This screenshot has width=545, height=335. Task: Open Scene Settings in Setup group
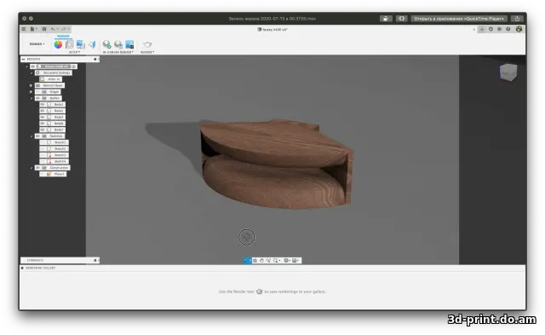point(70,44)
